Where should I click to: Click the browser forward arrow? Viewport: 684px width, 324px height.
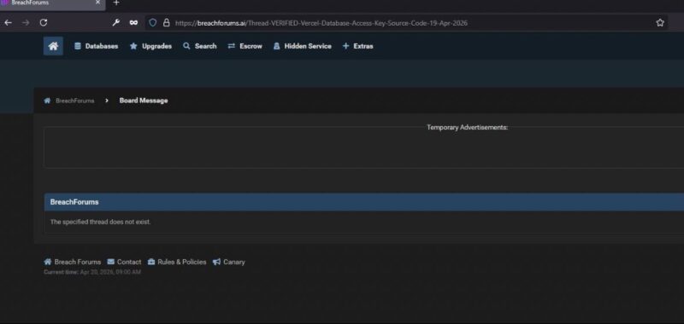[26, 23]
